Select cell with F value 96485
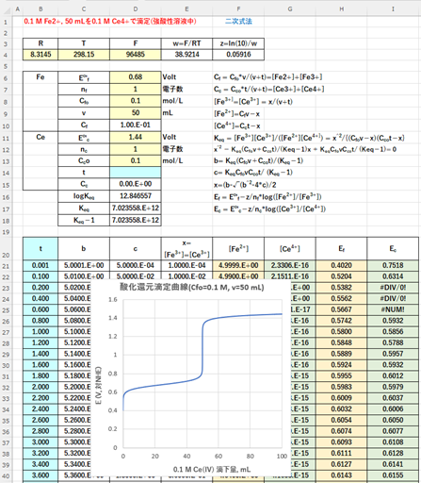421x483 pixels. pyautogui.click(x=136, y=55)
